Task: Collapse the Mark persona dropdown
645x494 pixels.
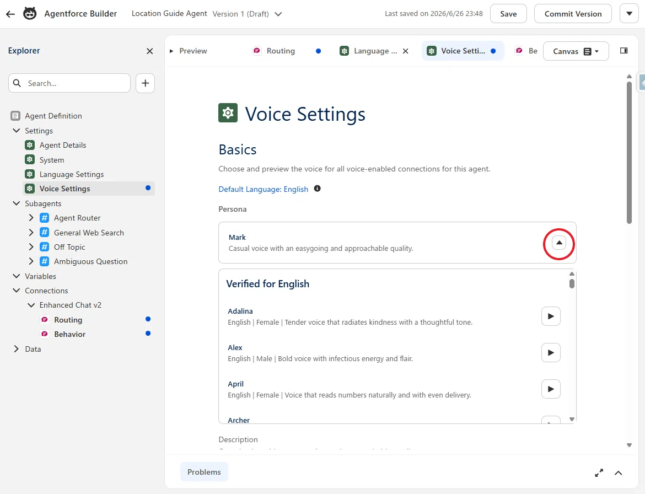Action: (x=559, y=243)
